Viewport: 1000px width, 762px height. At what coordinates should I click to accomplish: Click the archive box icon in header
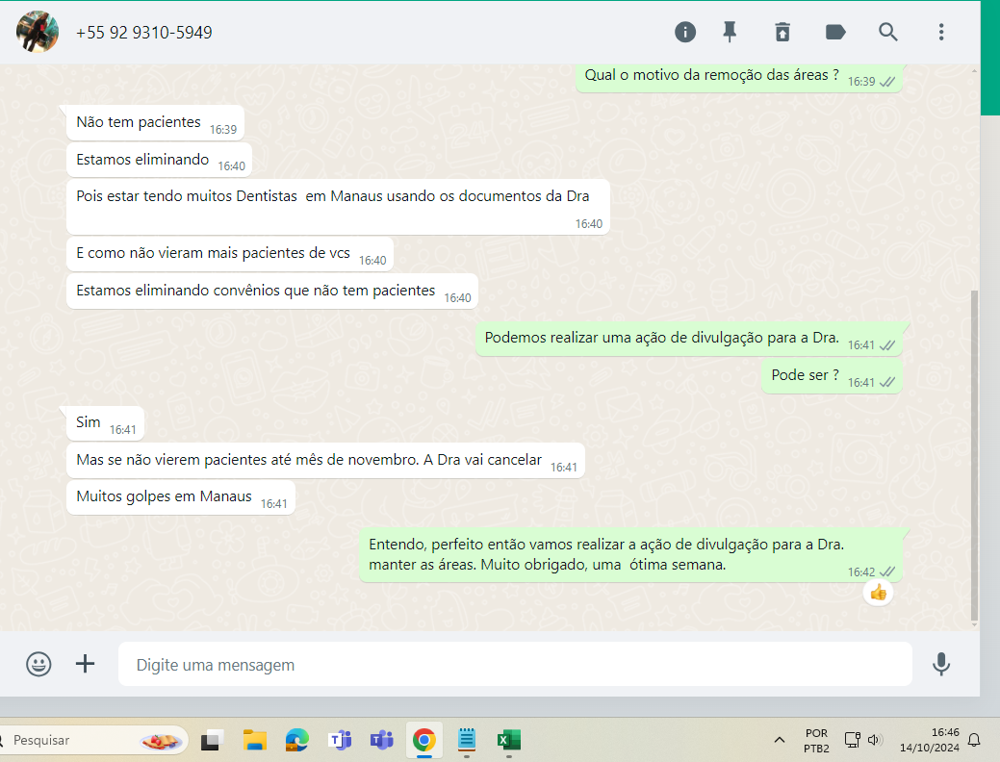[782, 32]
